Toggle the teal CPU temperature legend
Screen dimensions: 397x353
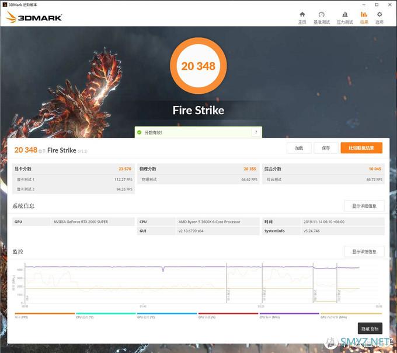click(x=106, y=313)
